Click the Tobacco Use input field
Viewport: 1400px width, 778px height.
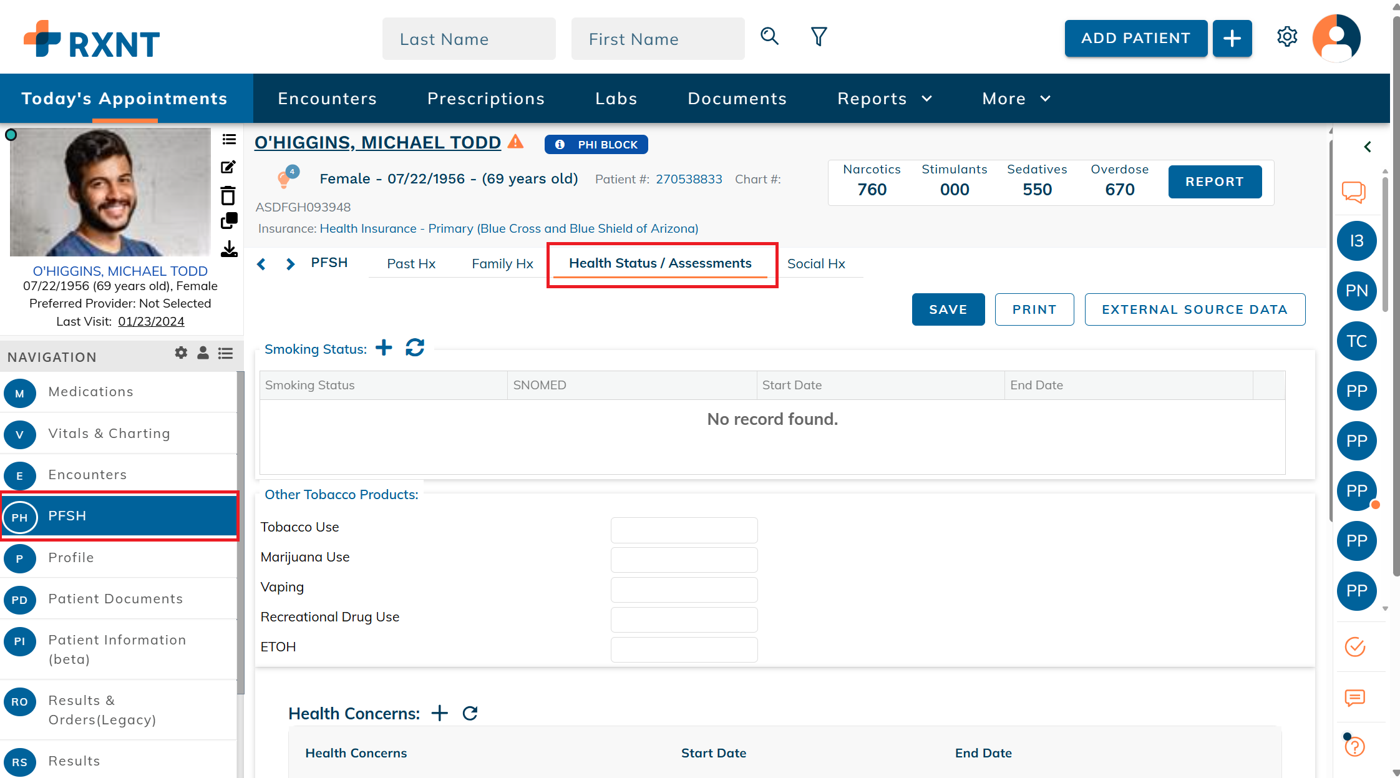pyautogui.click(x=684, y=530)
